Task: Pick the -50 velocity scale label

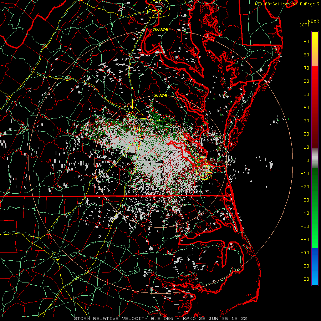Action: [305, 226]
